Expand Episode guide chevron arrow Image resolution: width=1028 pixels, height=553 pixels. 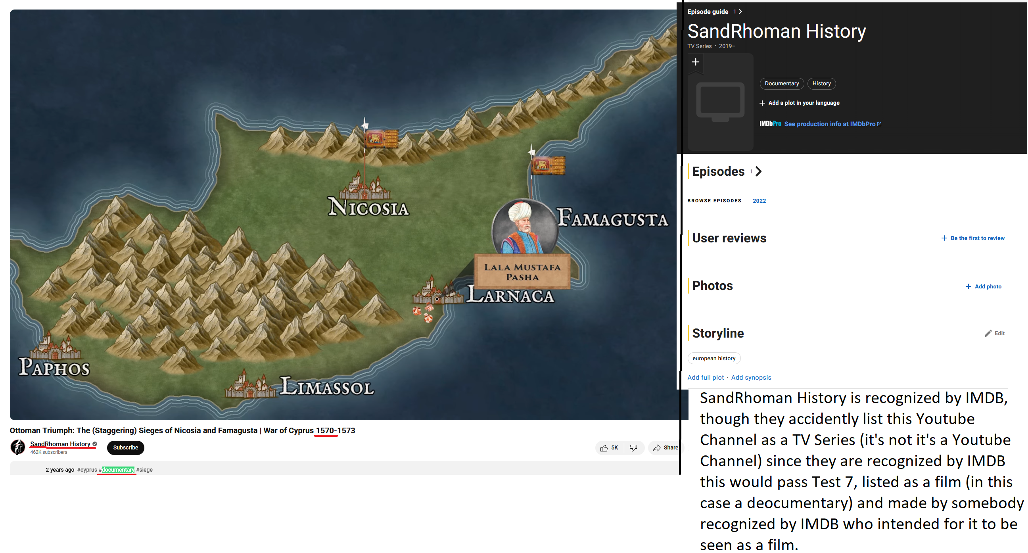[x=740, y=12]
